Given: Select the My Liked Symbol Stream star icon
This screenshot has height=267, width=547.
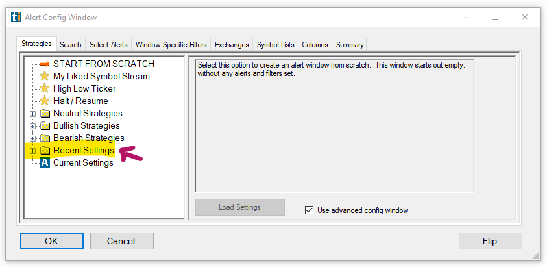Looking at the screenshot, I should coord(44,76).
